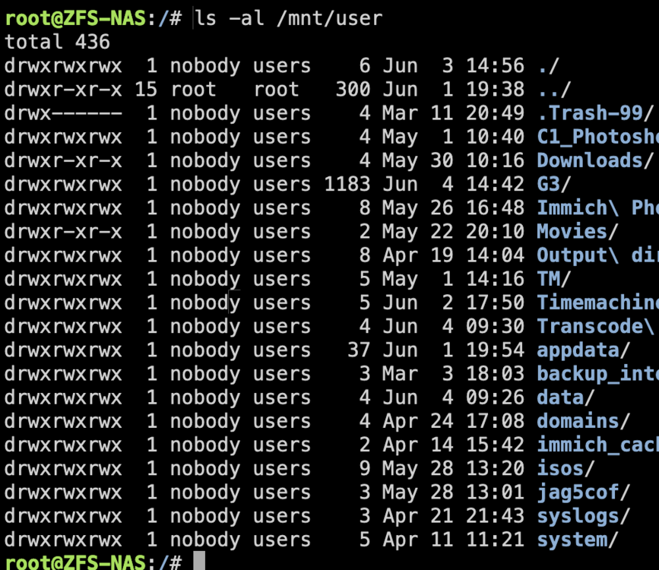Click the 'total 436' line
The width and height of the screenshot is (659, 570).
57,42
